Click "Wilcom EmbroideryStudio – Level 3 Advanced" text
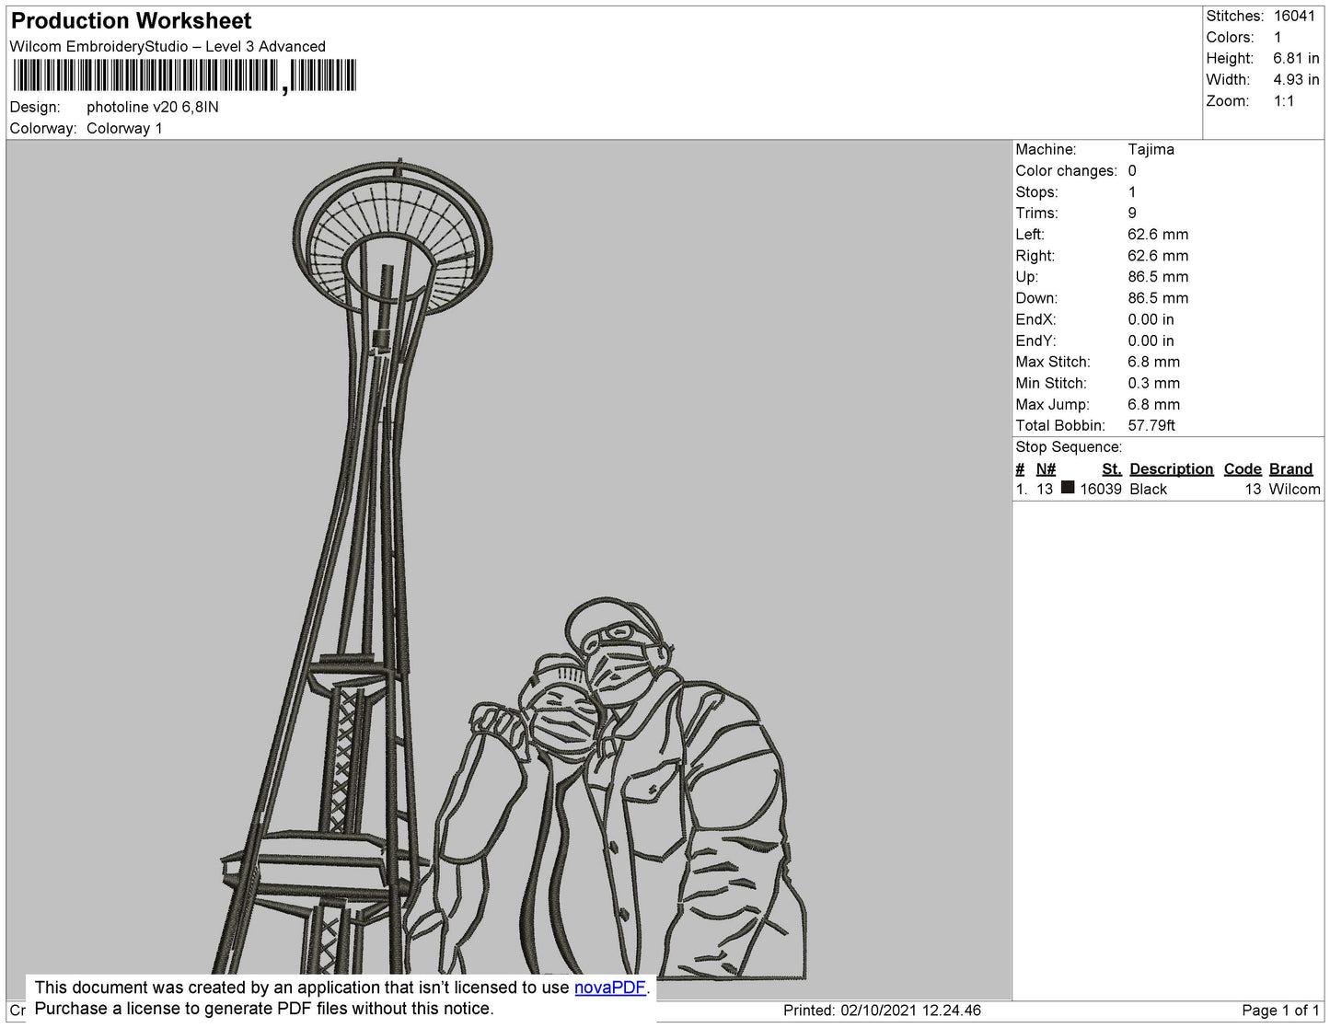This screenshot has width=1330, height=1028. [x=168, y=47]
